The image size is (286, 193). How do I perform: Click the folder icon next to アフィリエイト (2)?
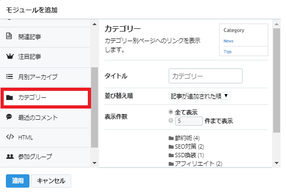click(x=171, y=164)
